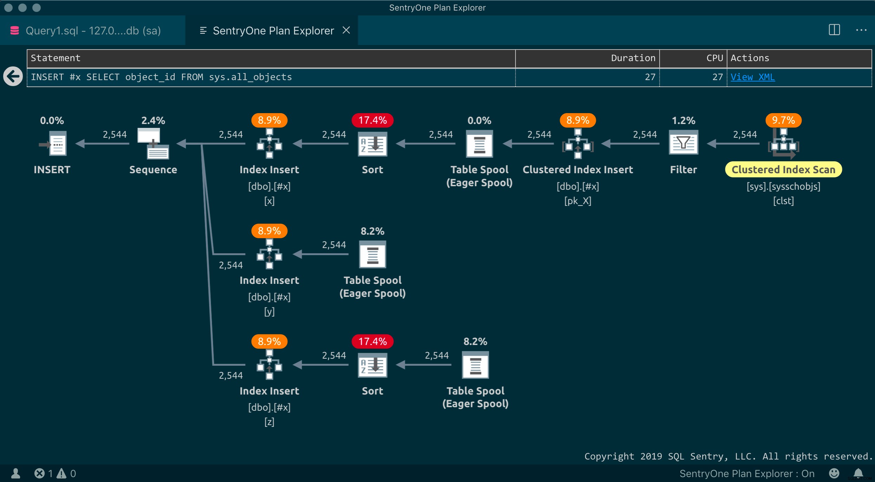This screenshot has height=482, width=875.
Task: Toggle SentryOne Plan Explorer status bar item
Action: coord(747,473)
